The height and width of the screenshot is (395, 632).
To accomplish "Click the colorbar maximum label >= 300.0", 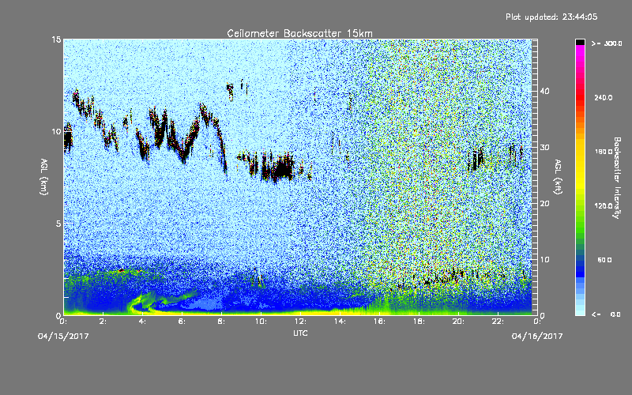I will (607, 43).
